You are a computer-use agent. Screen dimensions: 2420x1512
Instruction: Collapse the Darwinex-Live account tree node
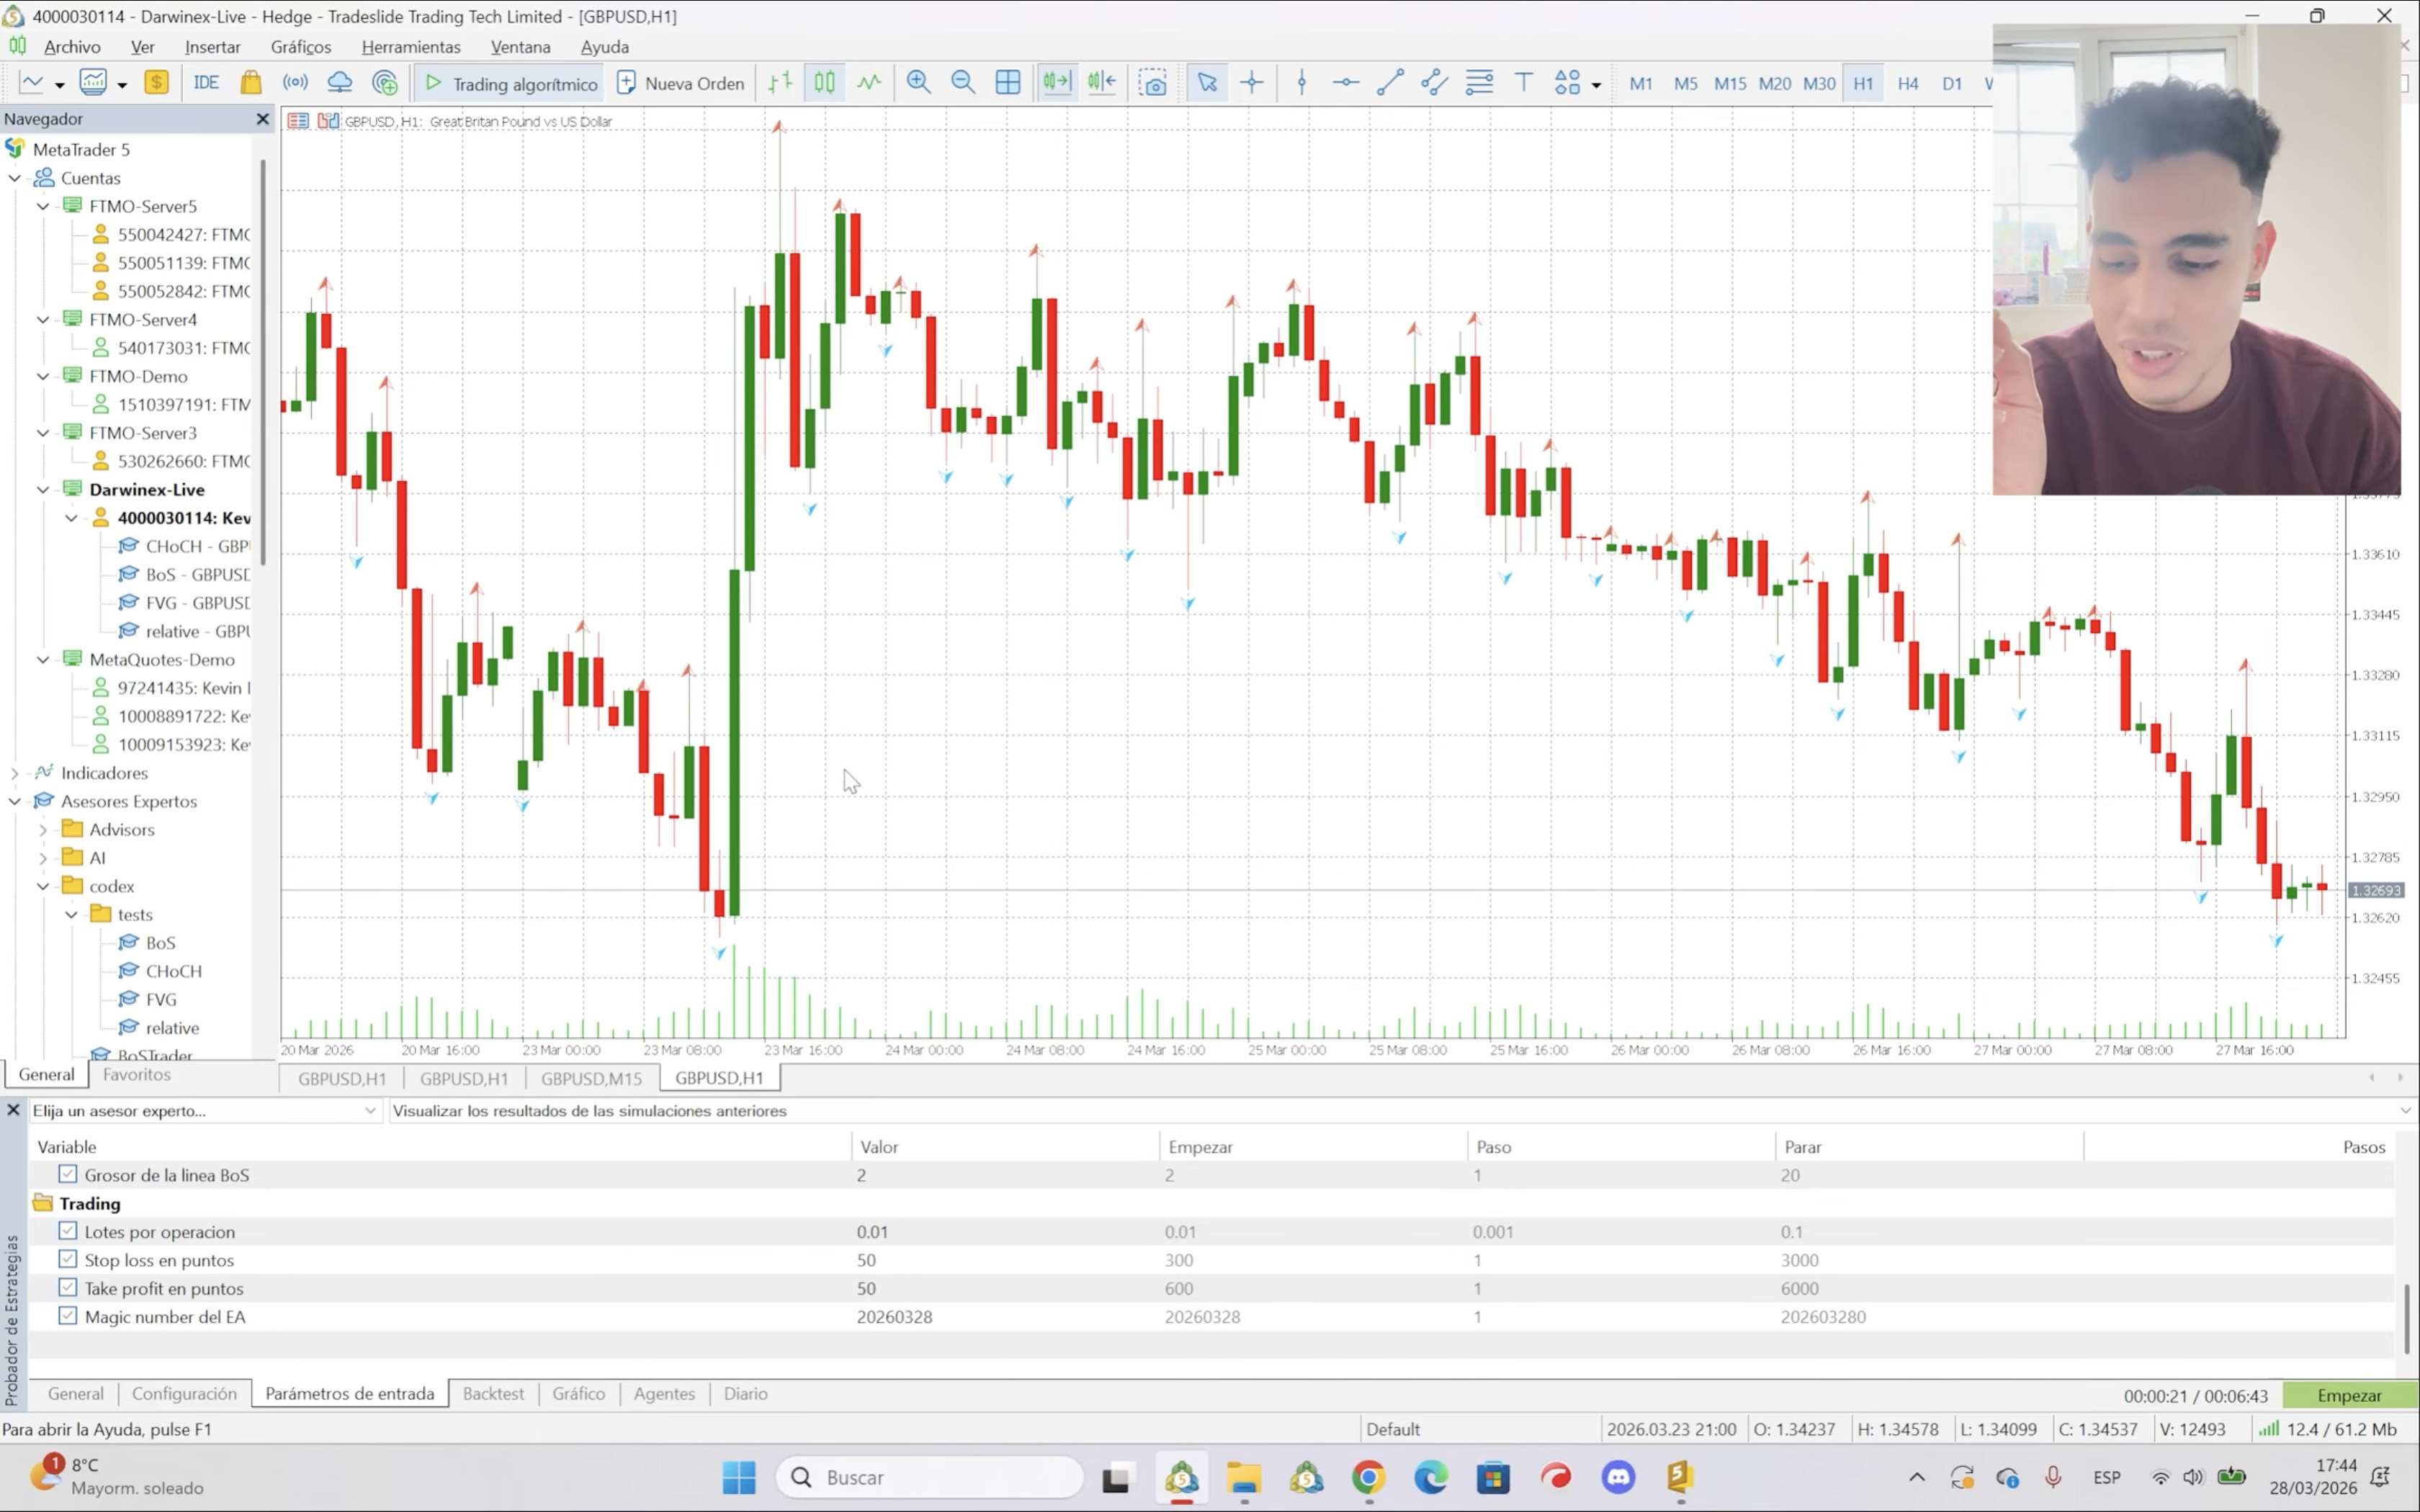[x=43, y=490]
